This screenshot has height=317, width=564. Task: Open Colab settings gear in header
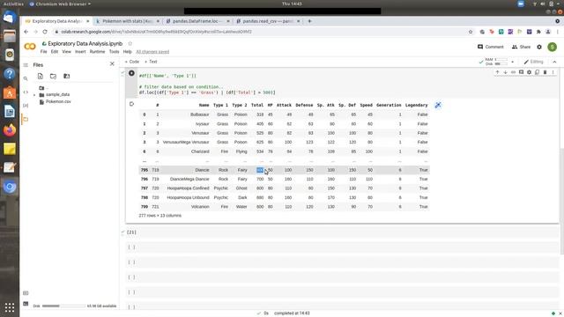pos(539,47)
